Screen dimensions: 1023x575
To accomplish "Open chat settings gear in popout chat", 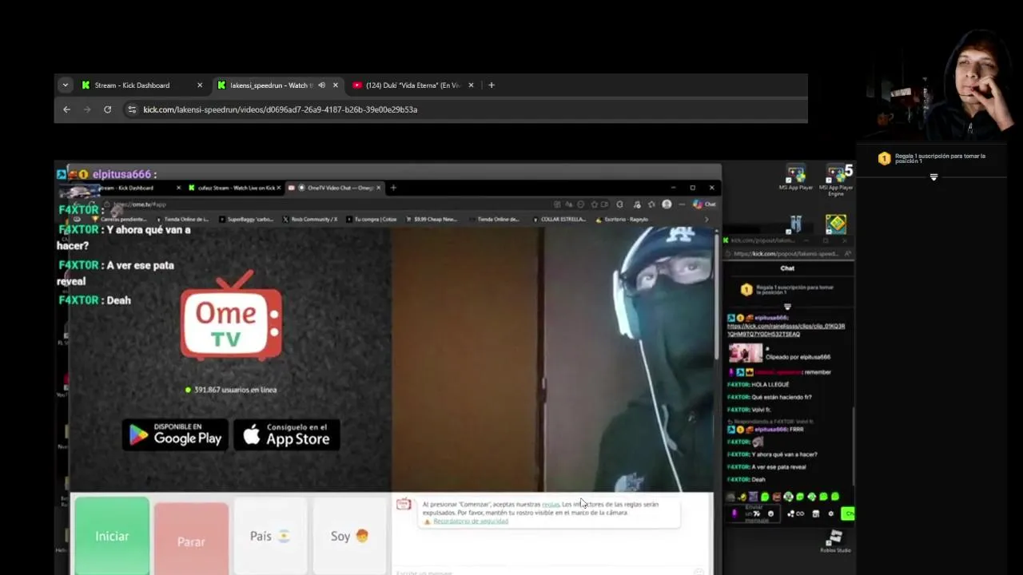I will tap(830, 514).
